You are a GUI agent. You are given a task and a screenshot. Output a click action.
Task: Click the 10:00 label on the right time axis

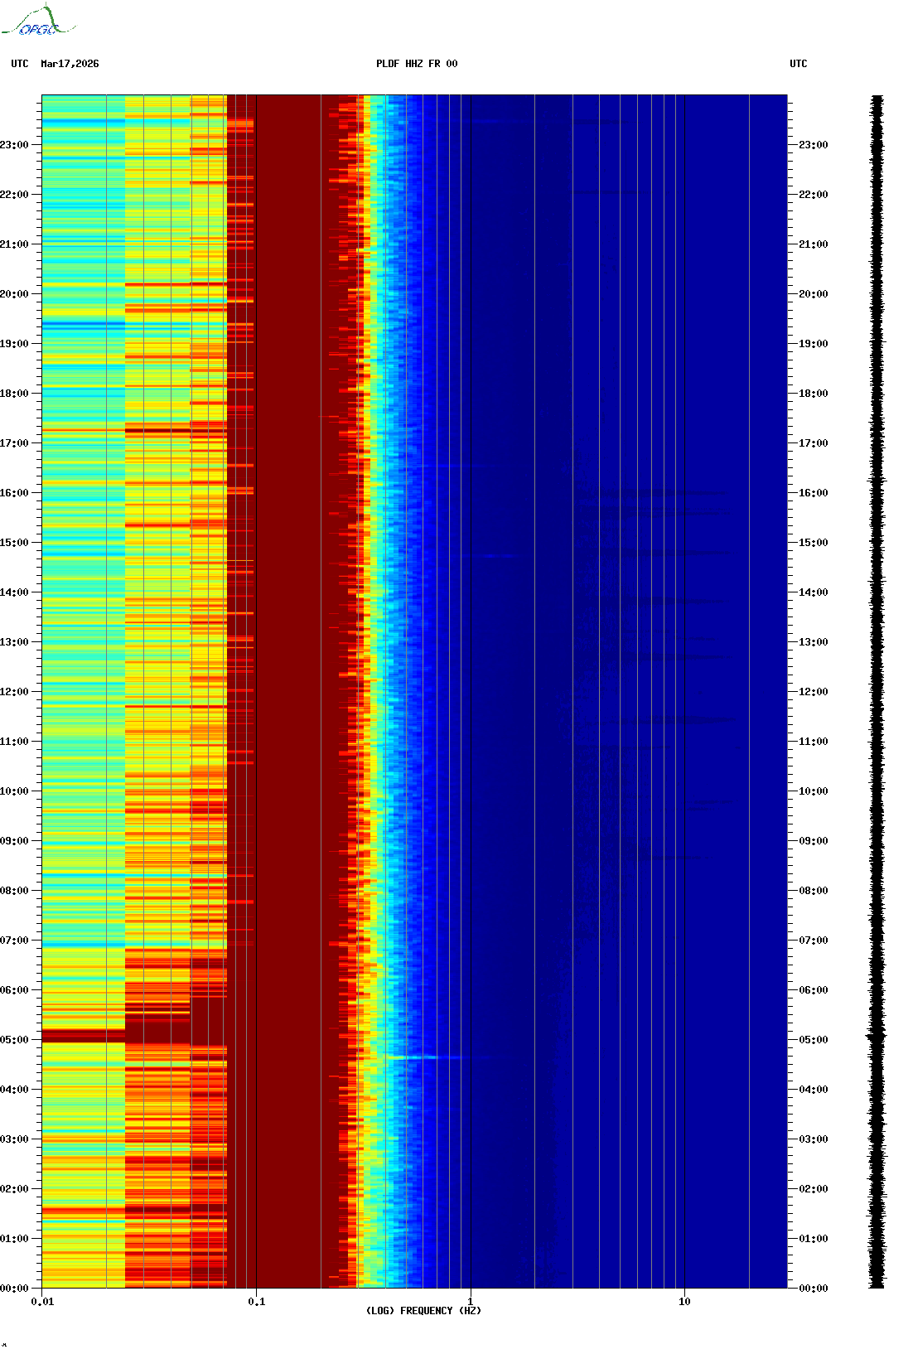(814, 791)
